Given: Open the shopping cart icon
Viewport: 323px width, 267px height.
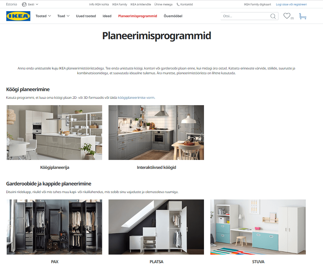Looking at the screenshot, I should [x=303, y=16].
